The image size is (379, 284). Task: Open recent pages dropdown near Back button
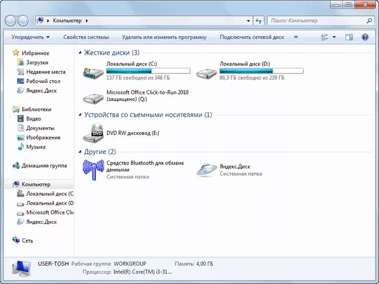(x=32, y=21)
